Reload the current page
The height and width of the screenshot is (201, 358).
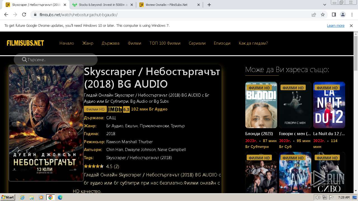coord(24,15)
